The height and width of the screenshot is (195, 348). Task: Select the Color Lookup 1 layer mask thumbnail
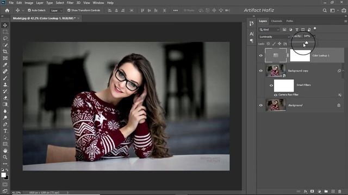(x=300, y=55)
